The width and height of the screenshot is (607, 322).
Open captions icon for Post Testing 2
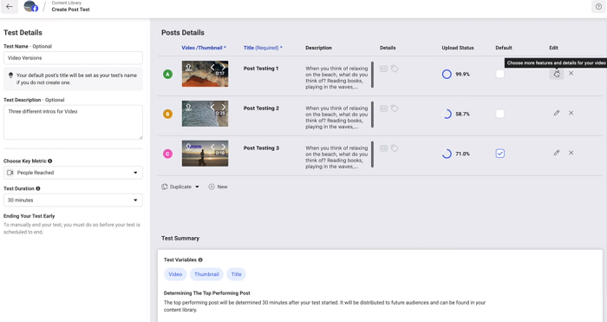[383, 108]
